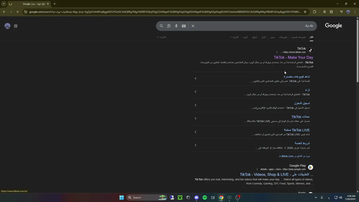Image resolution: width=359 pixels, height=202 pixels.
Task: Click the magnifier search icon in Google search box
Action: point(162,26)
